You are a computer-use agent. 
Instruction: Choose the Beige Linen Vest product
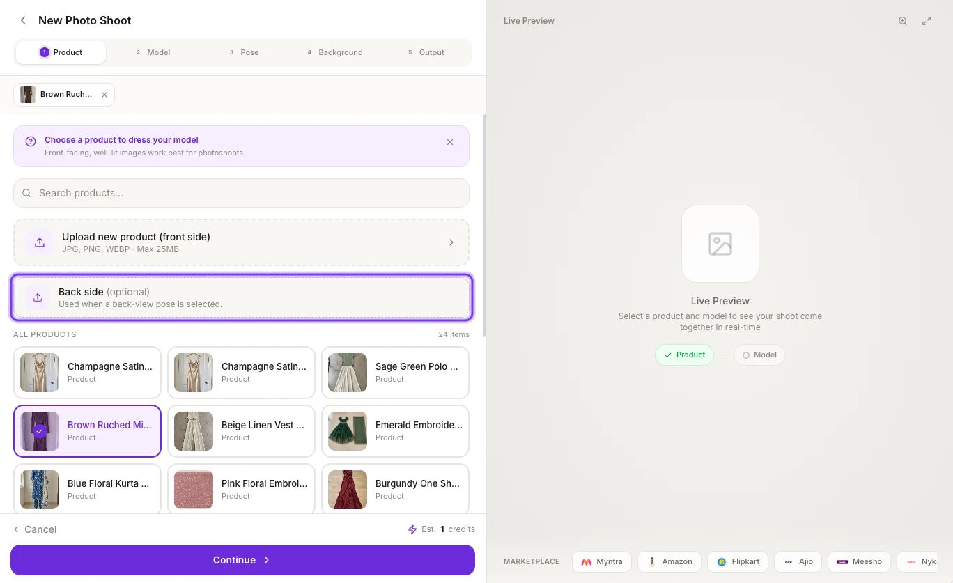(x=241, y=431)
